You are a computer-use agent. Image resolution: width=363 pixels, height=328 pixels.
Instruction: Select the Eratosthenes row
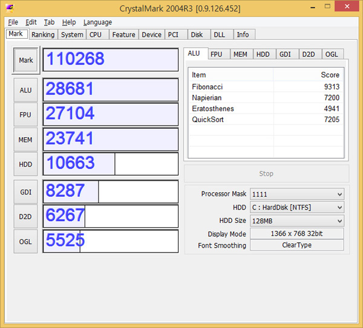click(x=266, y=108)
